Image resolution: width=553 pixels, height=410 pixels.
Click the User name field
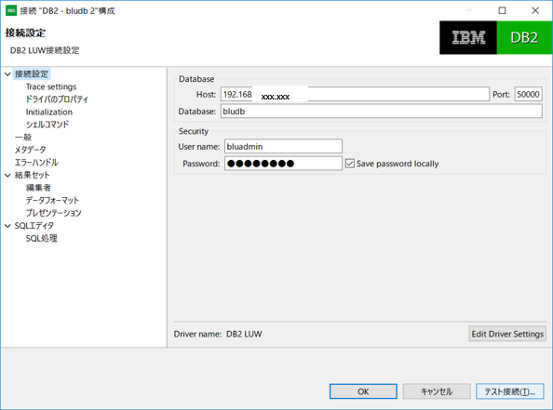[283, 147]
